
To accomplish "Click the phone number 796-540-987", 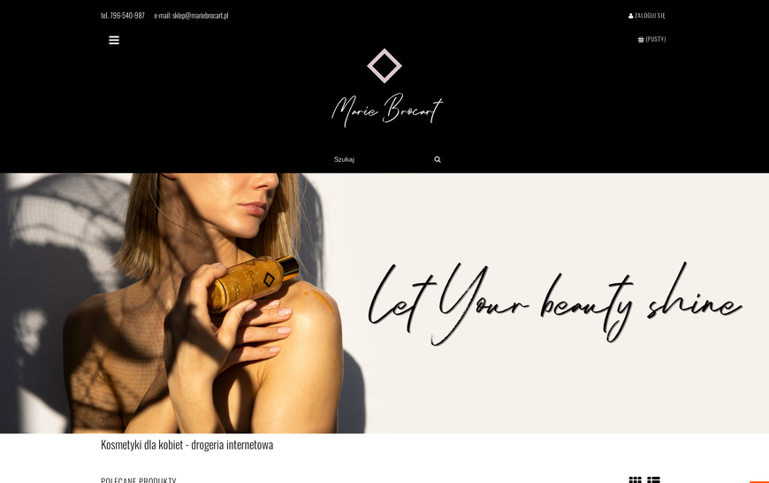I will coord(127,16).
